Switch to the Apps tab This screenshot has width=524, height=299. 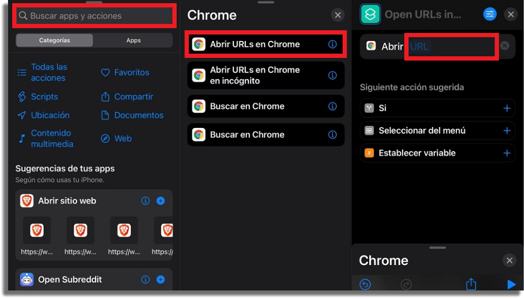pos(134,40)
